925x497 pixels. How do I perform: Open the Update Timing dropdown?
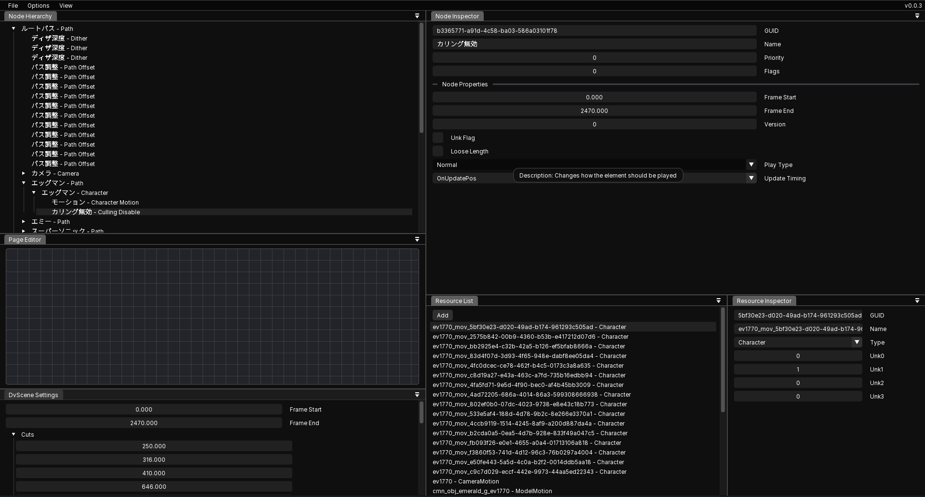tap(751, 178)
